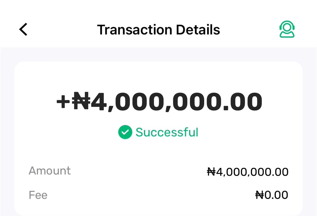Click the Amount value 4,000,000.00 in row
The height and width of the screenshot is (216, 317).
[x=252, y=172]
